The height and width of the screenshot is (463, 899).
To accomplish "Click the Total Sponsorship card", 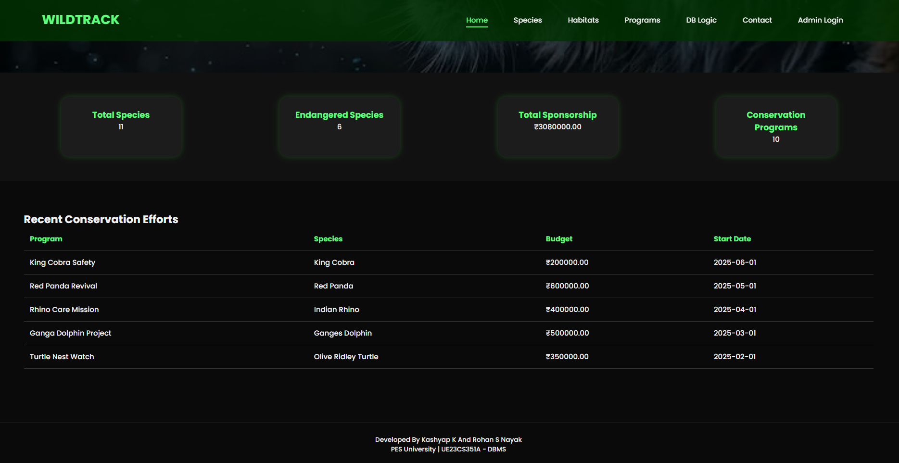I will click(x=558, y=126).
